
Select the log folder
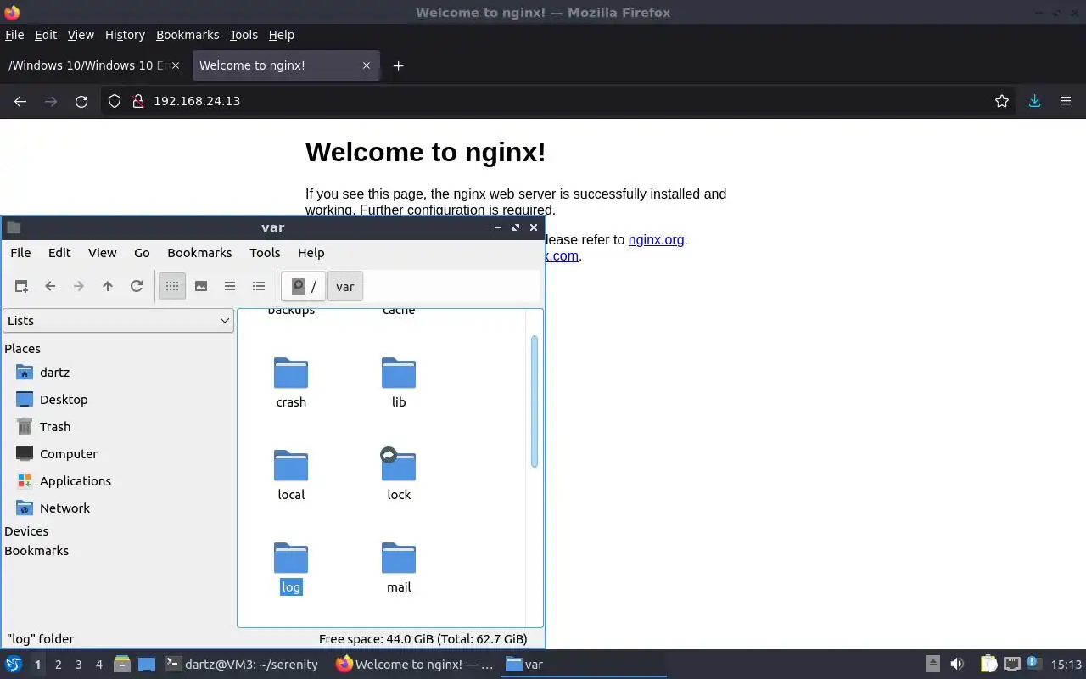291,568
